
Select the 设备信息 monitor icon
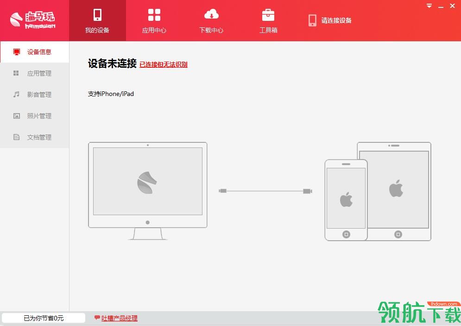coord(17,52)
